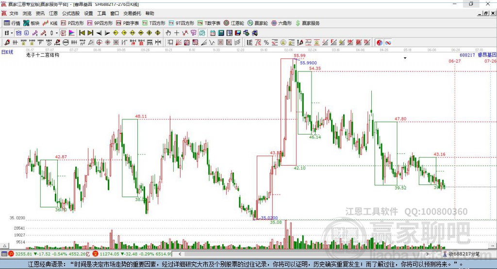Open the 9P四方形 tool
This screenshot has height=269, width=497.
[x=99, y=23]
